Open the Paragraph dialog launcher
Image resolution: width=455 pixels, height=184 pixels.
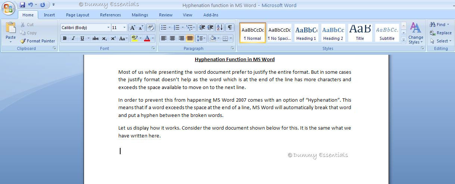click(233, 48)
